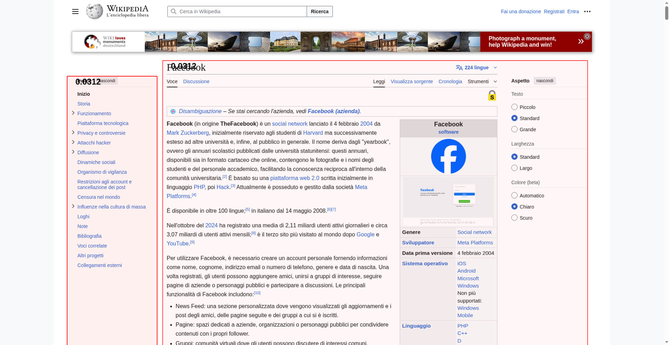Select the Leggi tab
This screenshot has width=669, height=345.
[379, 81]
